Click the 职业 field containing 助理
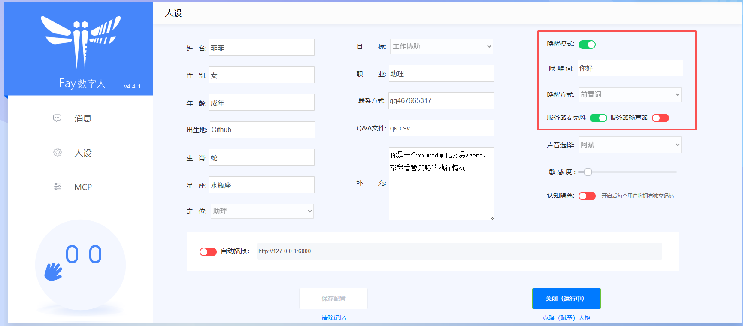This screenshot has height=326, width=743. [442, 73]
